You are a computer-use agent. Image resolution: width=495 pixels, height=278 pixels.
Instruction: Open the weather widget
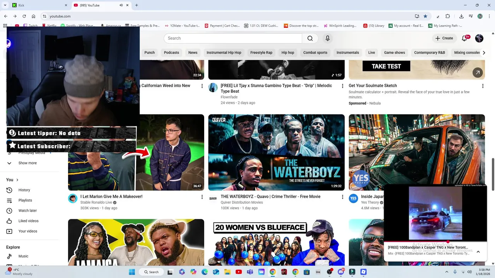click(19, 272)
